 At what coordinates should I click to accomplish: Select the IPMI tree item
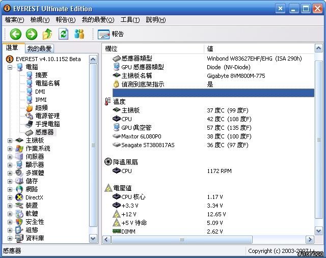click(41, 100)
